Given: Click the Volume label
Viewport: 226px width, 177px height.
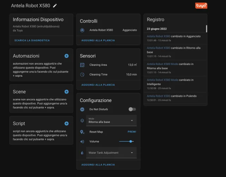Looking at the screenshot, I should point(94,142).
